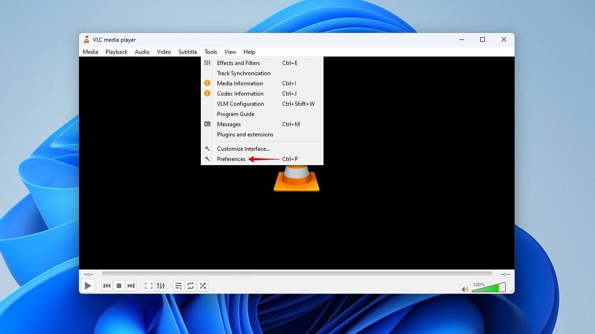Toggle shuffle random playback icon
The image size is (595, 334).
click(203, 286)
